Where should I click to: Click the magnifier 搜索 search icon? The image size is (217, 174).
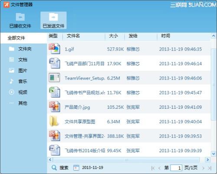click(54, 167)
